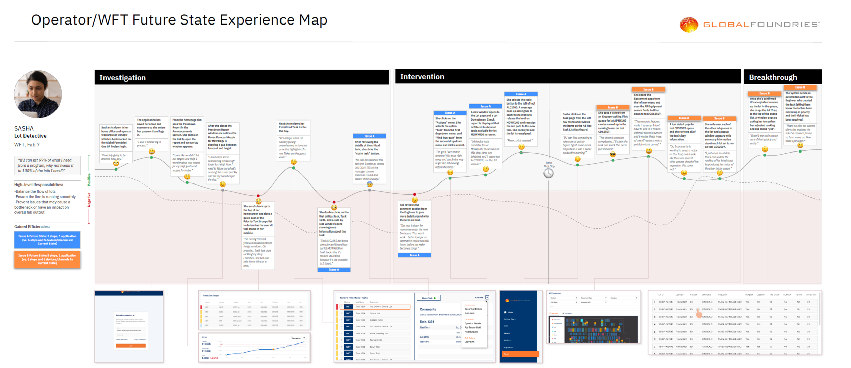Screen dimensions: 851x368
Task: Click the Claim Task button
Action: point(429,298)
